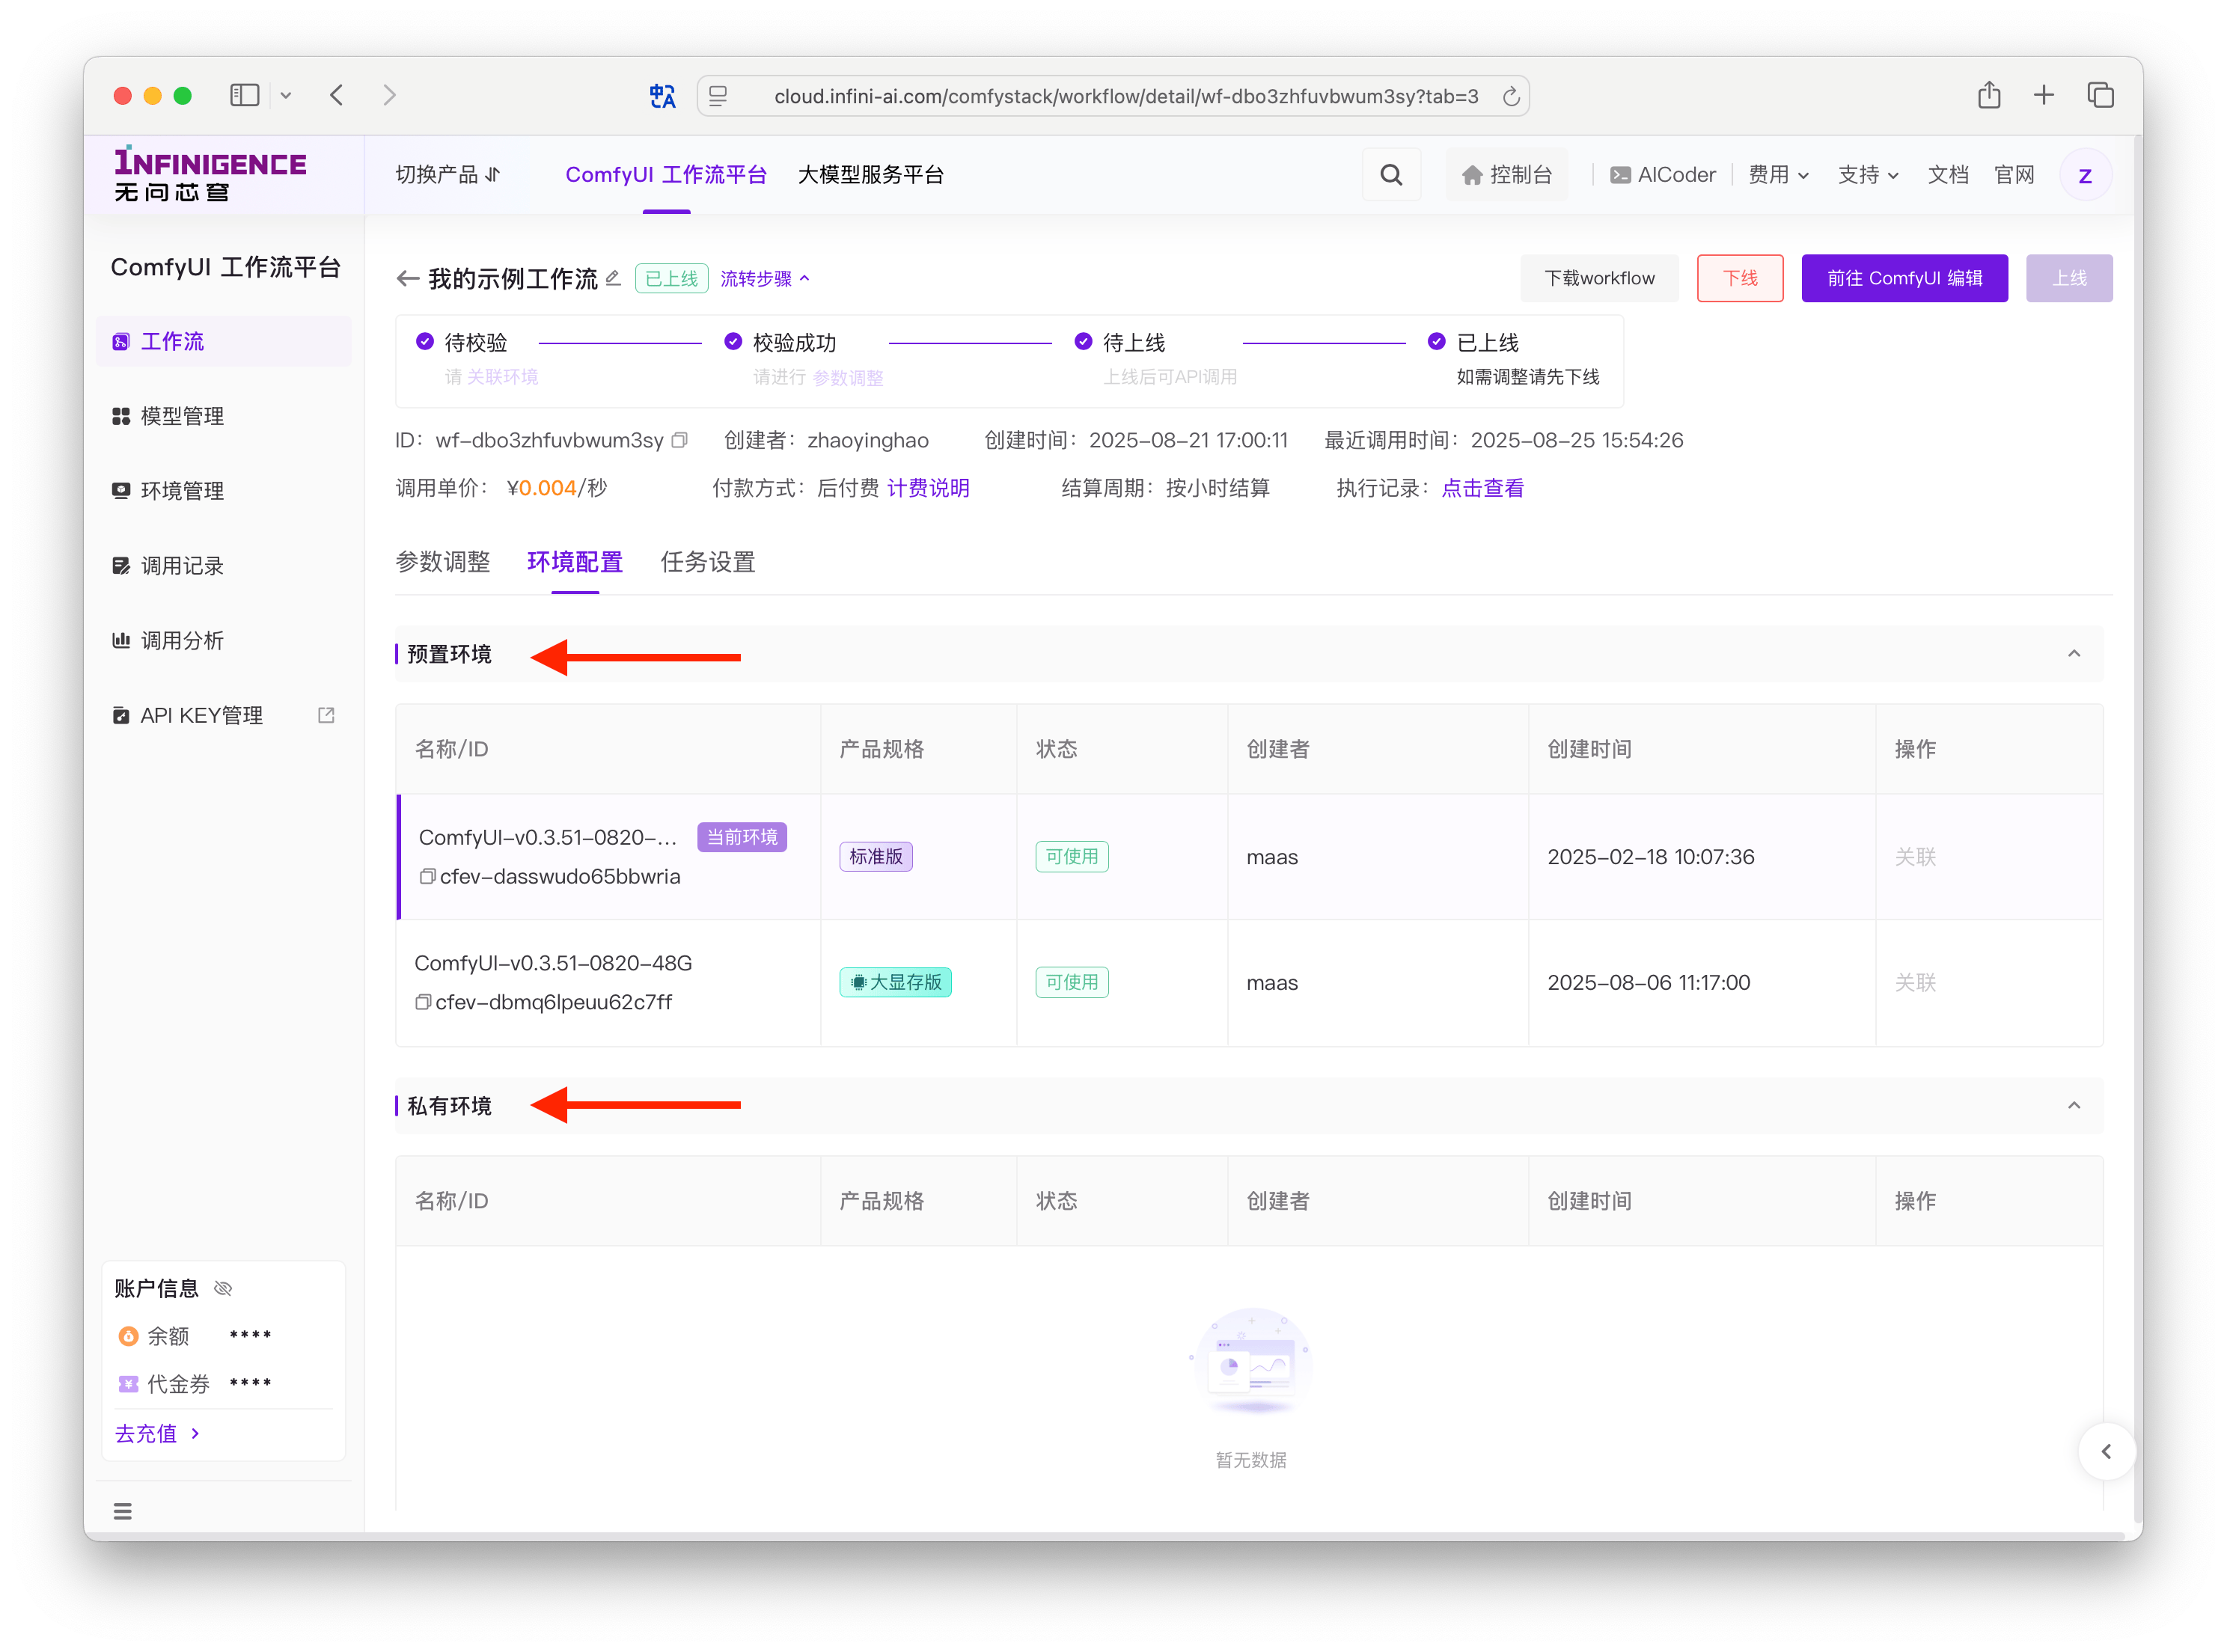2227x1652 pixels.
Task: Open the 文档 link
Action: [1947, 175]
